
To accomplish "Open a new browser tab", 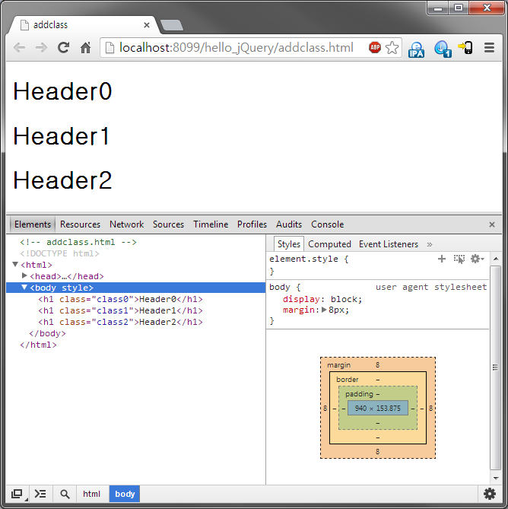I will [172, 25].
